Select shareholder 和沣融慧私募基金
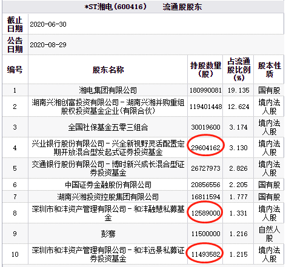 108,213
